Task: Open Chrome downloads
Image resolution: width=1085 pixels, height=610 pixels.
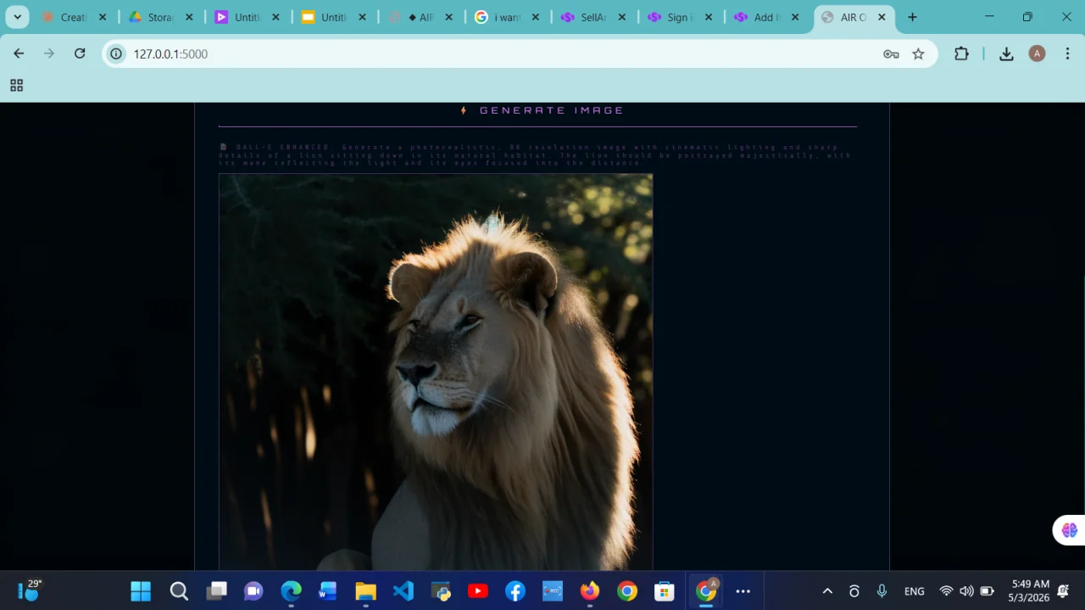Action: click(x=1006, y=53)
